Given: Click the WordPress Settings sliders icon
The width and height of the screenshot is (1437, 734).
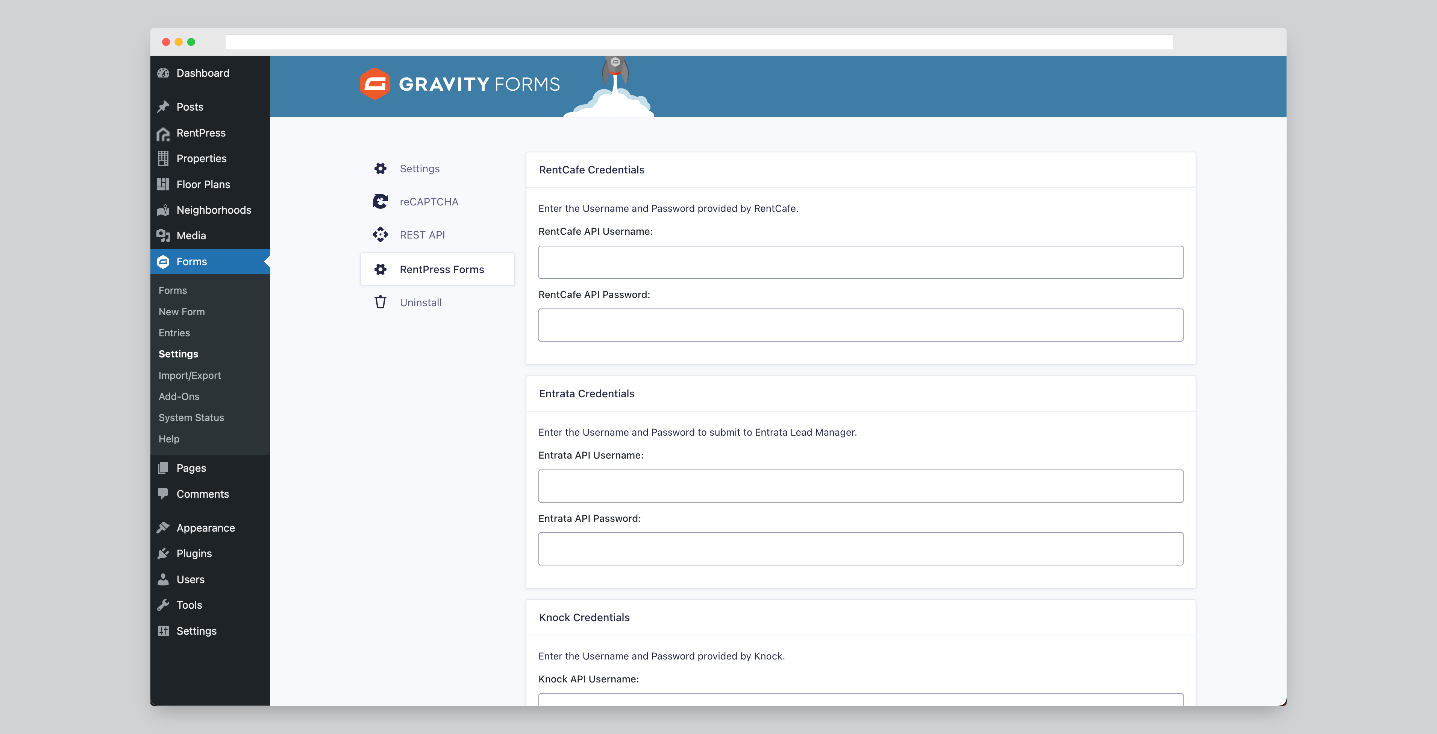Looking at the screenshot, I should 163,631.
